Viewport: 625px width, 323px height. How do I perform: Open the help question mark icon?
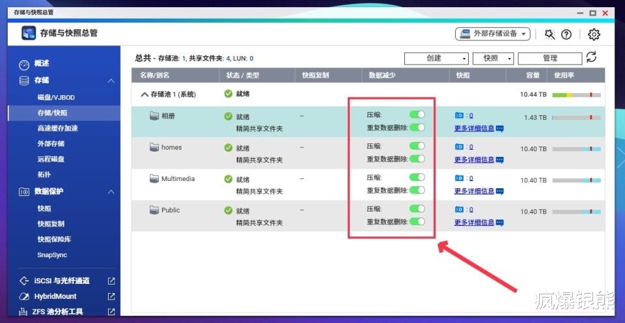click(x=566, y=35)
